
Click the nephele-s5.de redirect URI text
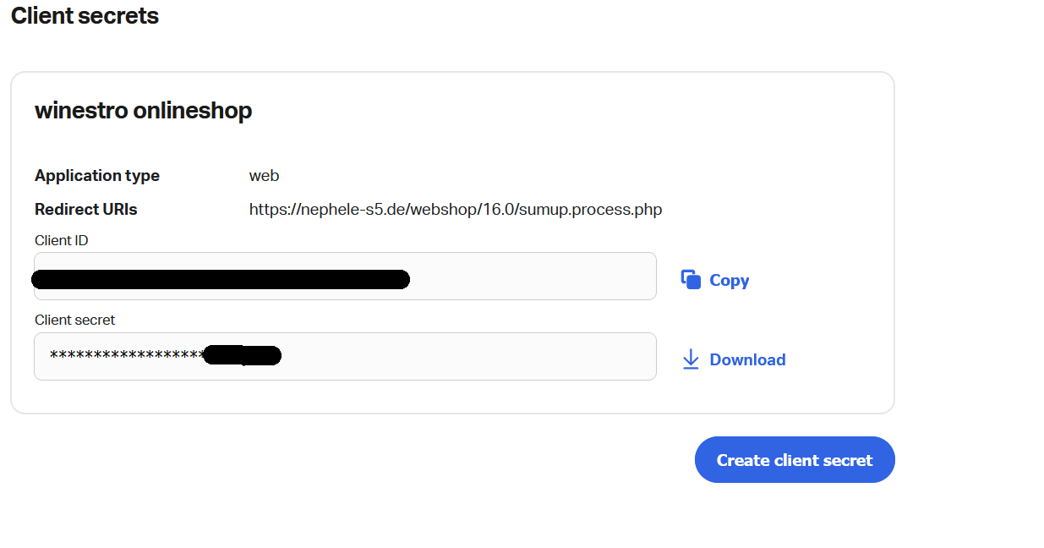click(455, 209)
